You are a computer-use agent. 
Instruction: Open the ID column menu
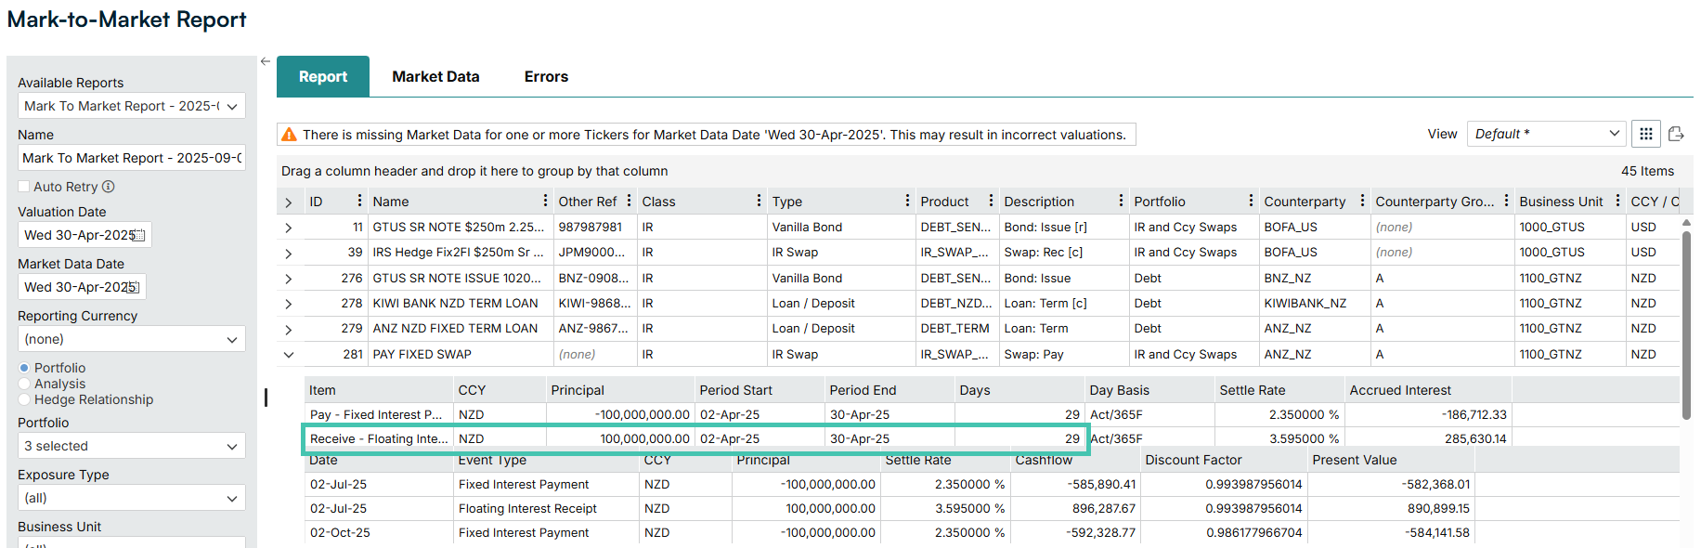coord(359,201)
